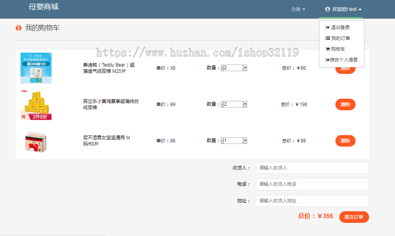This screenshot has height=236, width=395.
Task: Click the 单价：30 unit price text
Action: [166, 68]
